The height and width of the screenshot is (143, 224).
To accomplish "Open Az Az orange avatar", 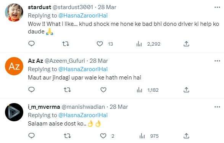I will tap(14, 66).
